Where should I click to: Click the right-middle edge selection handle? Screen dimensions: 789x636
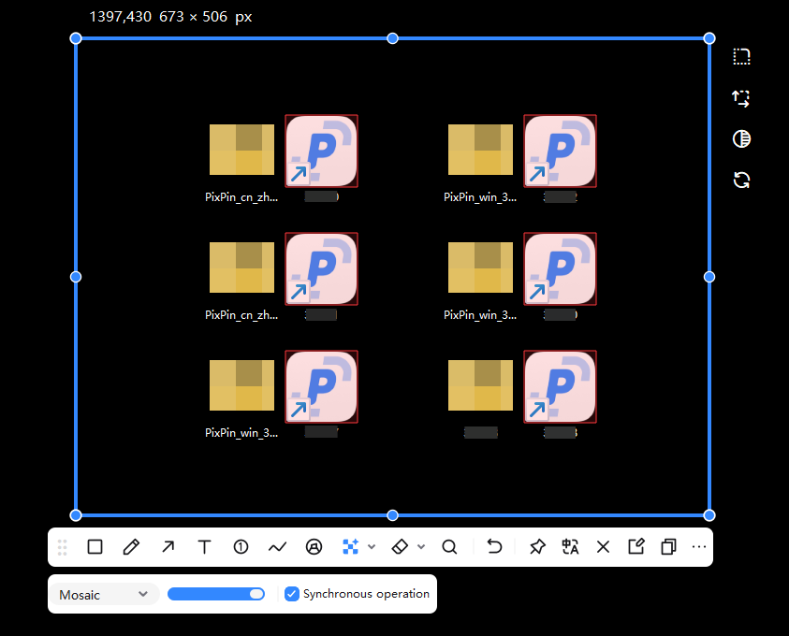click(x=709, y=277)
